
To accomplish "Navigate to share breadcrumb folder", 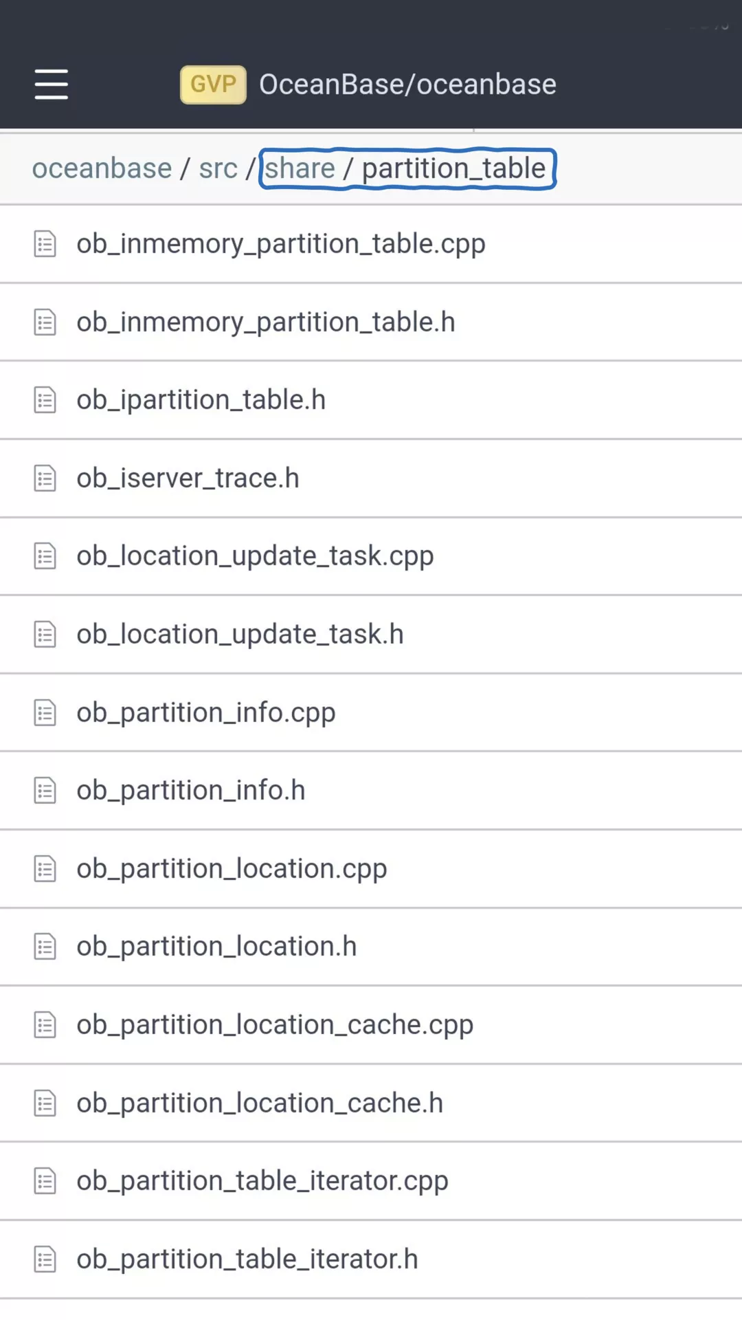I will point(300,168).
